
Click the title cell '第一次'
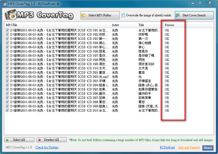143,39
